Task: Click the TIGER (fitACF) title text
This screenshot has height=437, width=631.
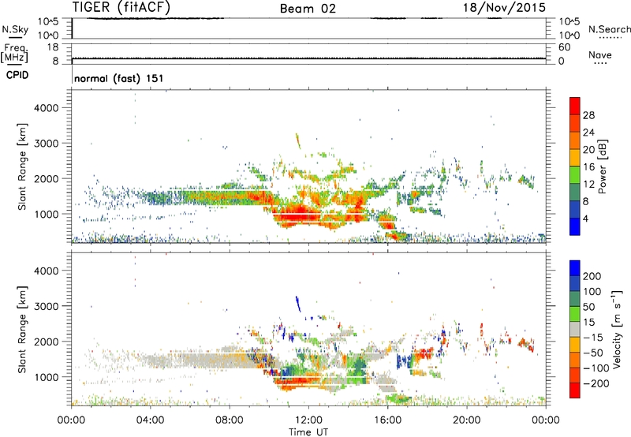Action: point(121,7)
